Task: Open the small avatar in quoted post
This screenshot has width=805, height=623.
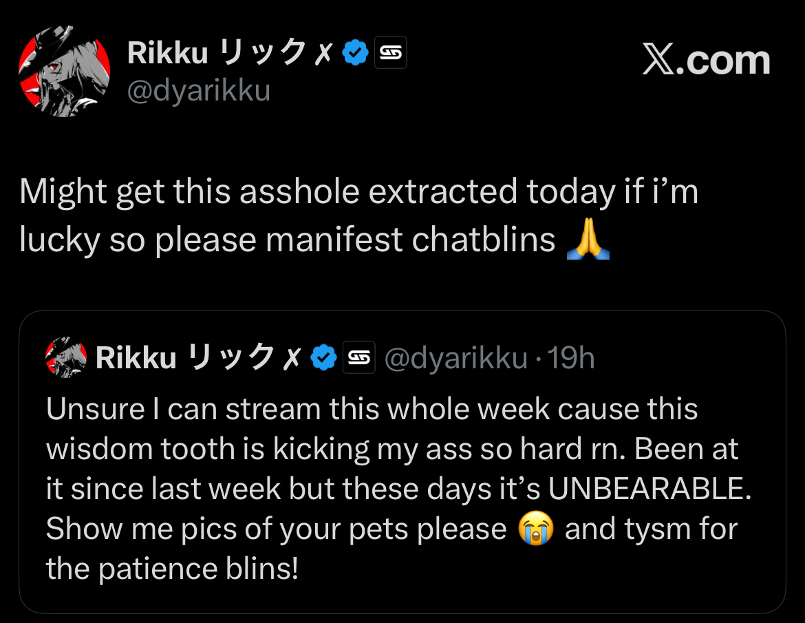Action: tap(65, 357)
